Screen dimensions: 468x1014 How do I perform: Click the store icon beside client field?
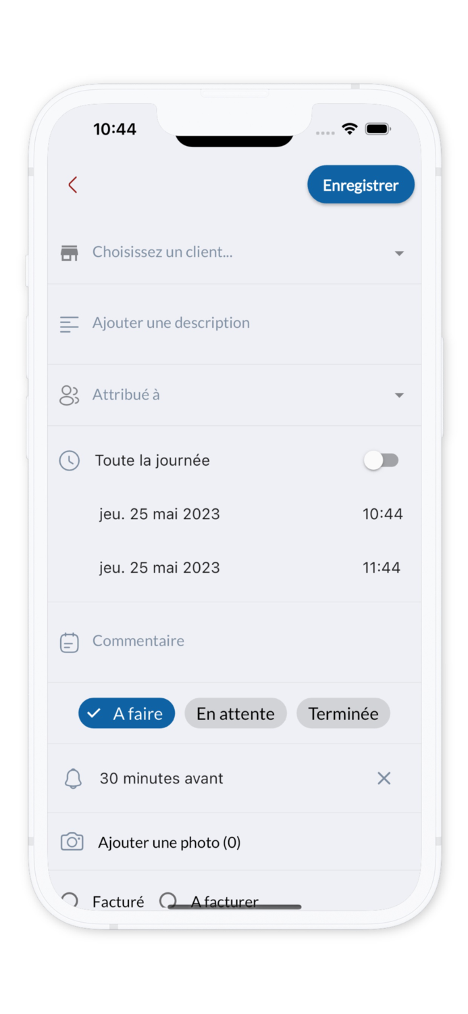point(70,253)
